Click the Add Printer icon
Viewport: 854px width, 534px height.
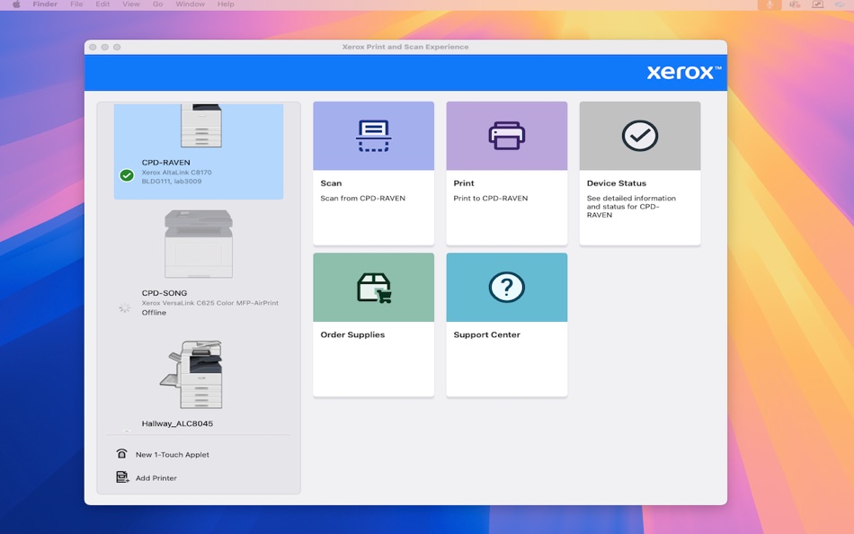[122, 477]
